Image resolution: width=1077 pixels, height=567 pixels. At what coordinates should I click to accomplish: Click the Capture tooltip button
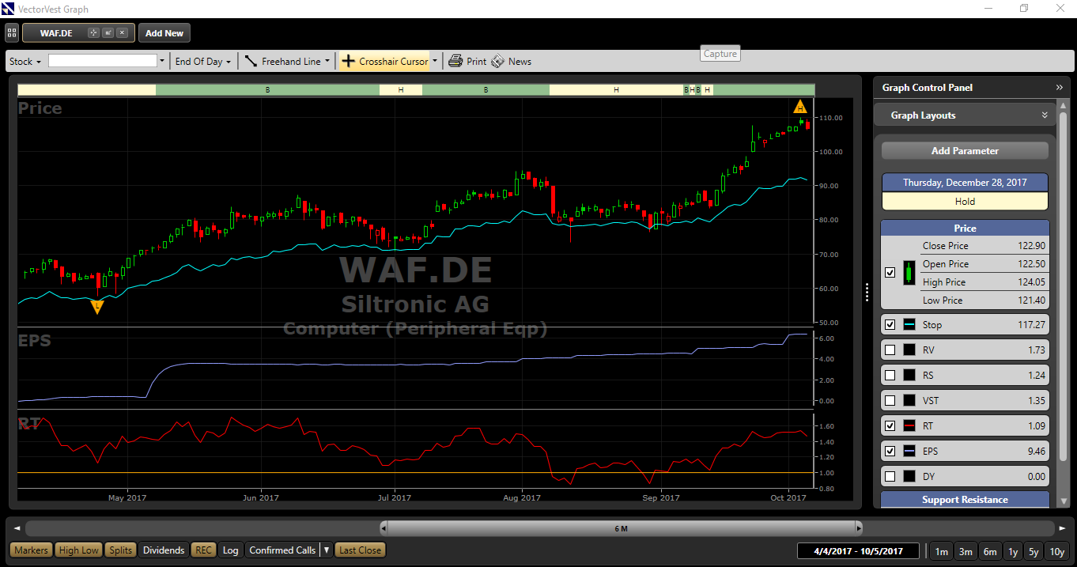720,54
